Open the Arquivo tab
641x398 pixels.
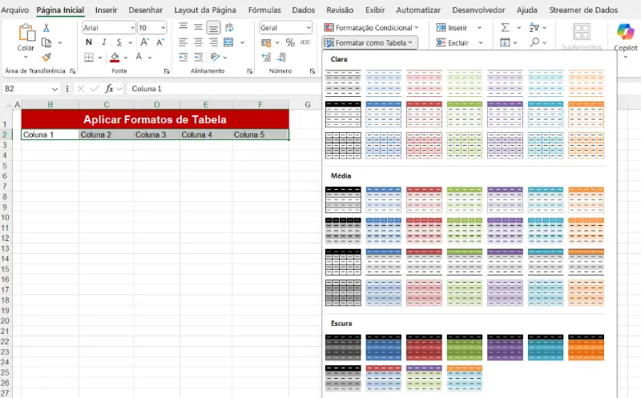coord(14,10)
